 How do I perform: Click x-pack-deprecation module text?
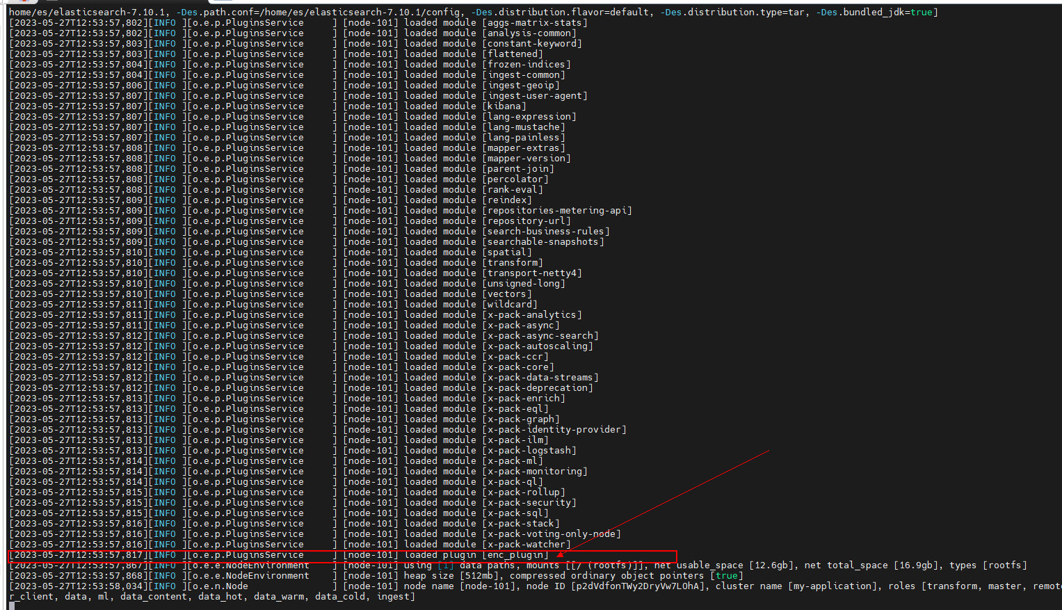pos(538,388)
